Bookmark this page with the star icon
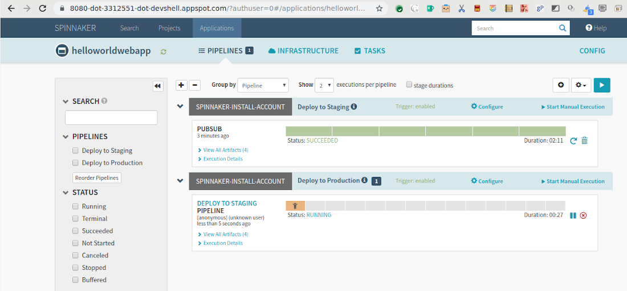This screenshot has height=291, width=627. tap(379, 9)
